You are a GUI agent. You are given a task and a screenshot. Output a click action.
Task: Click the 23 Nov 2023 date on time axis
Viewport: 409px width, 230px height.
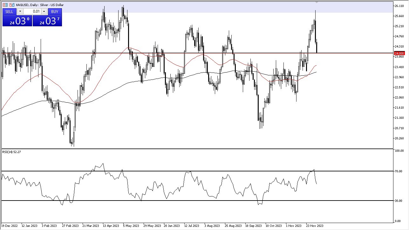coord(315,226)
